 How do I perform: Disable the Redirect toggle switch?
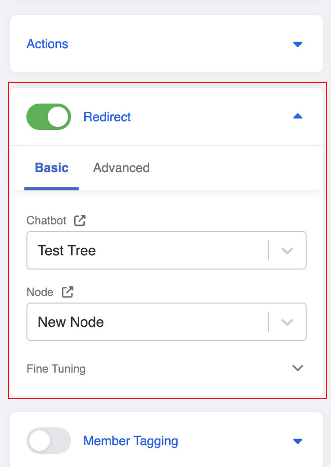[x=49, y=117]
